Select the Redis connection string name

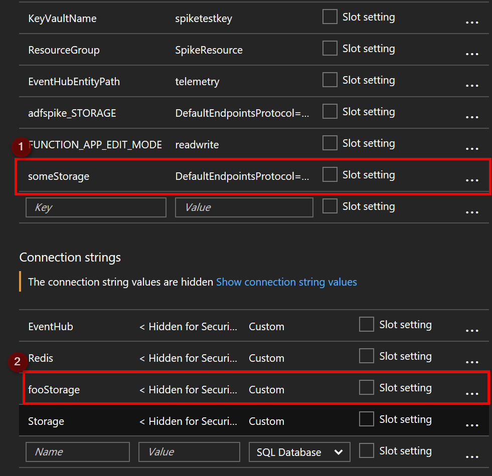[41, 358]
